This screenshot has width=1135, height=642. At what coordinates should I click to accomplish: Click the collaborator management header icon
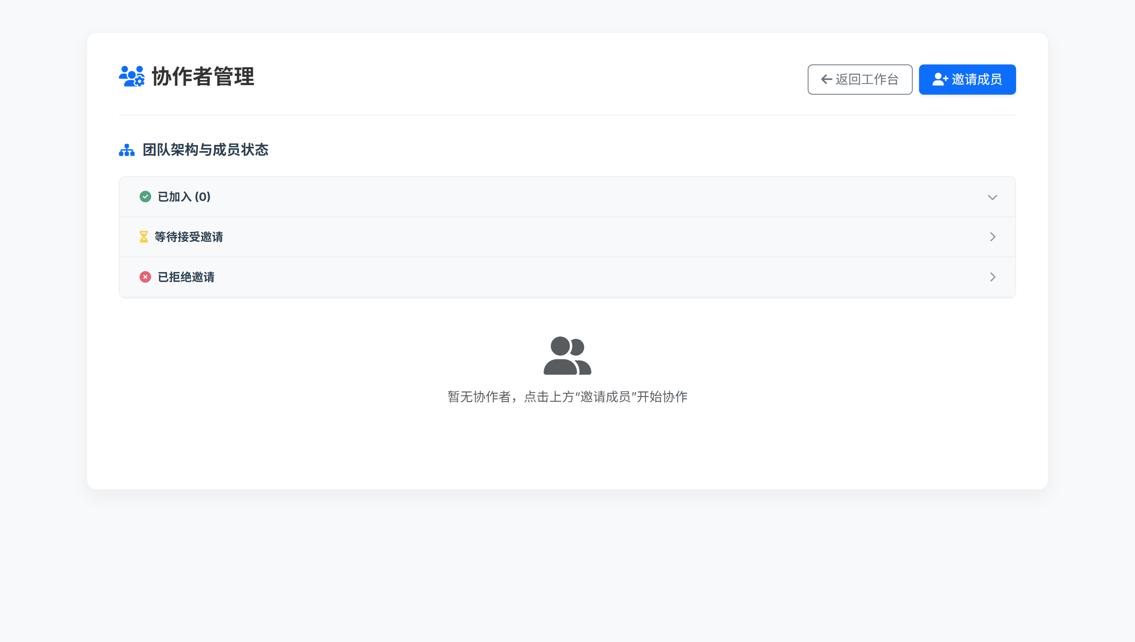[x=132, y=77]
